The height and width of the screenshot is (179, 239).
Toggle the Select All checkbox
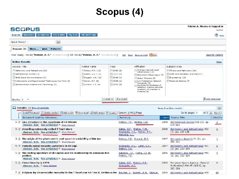128,113
